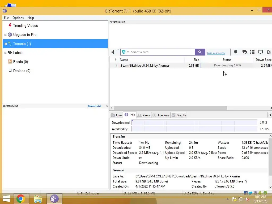Click the network tray icon

241,199
